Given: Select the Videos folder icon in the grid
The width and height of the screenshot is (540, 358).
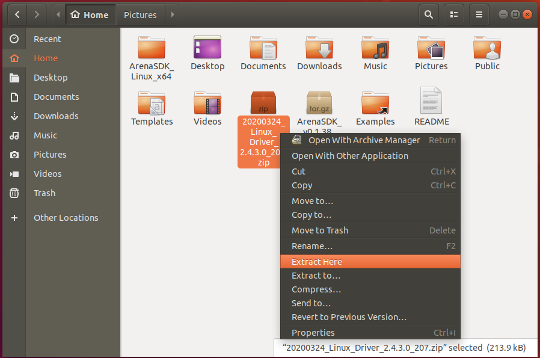Looking at the screenshot, I should pos(207,102).
